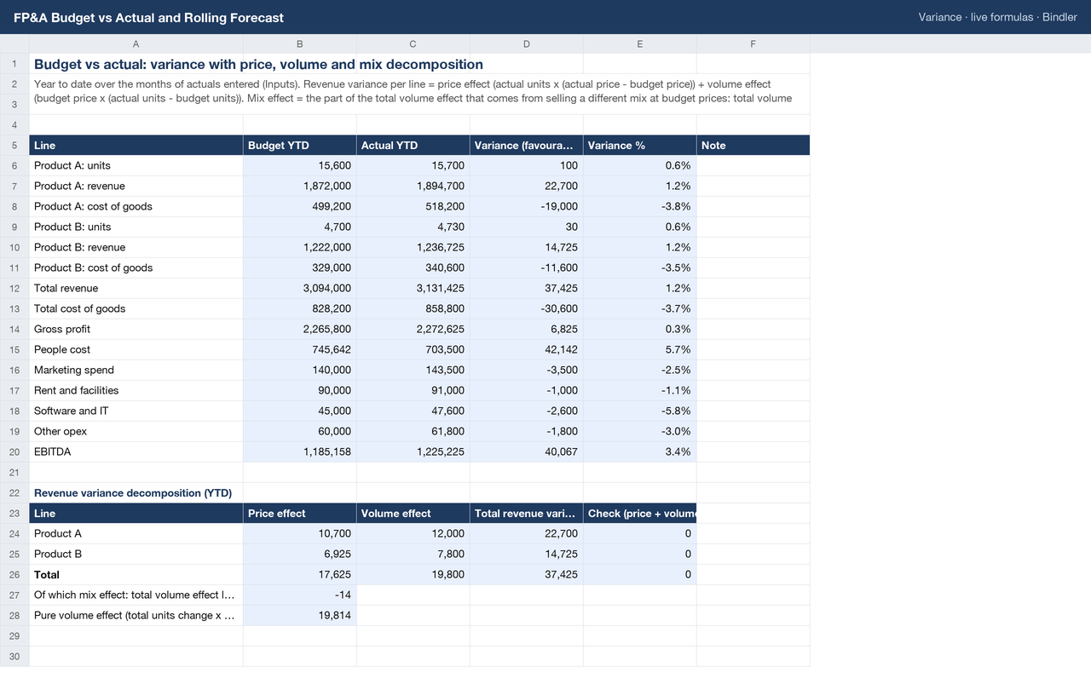Select column F header
The height and width of the screenshot is (673, 1091).
(x=753, y=44)
